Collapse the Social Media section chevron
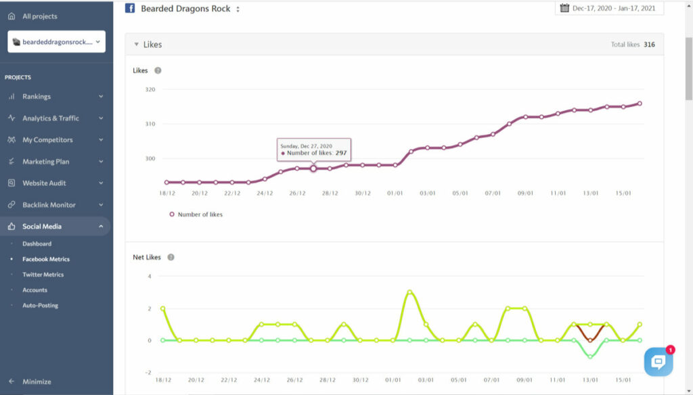 101,226
